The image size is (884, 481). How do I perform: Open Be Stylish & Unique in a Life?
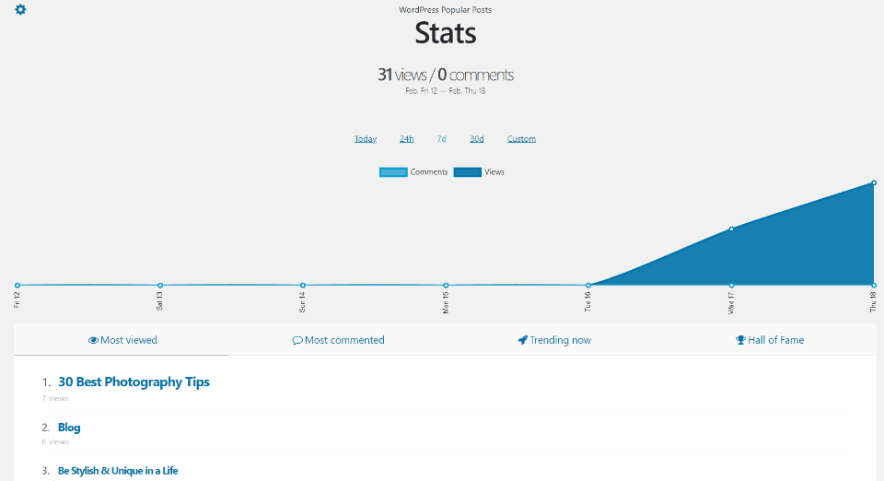point(118,470)
